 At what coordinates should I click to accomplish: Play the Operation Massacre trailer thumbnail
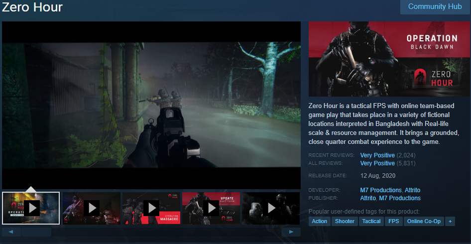coord(151,208)
